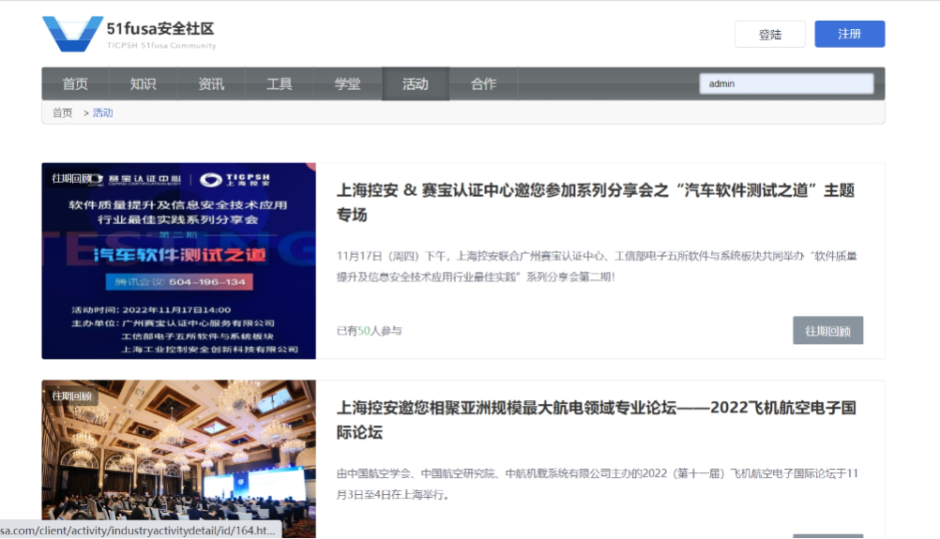The height and width of the screenshot is (539, 940).
Task: Click 活动 in the breadcrumb
Action: click(102, 112)
